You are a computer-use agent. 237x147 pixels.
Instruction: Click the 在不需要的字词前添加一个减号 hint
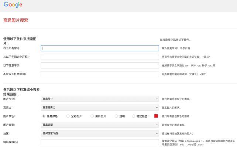point(184,74)
